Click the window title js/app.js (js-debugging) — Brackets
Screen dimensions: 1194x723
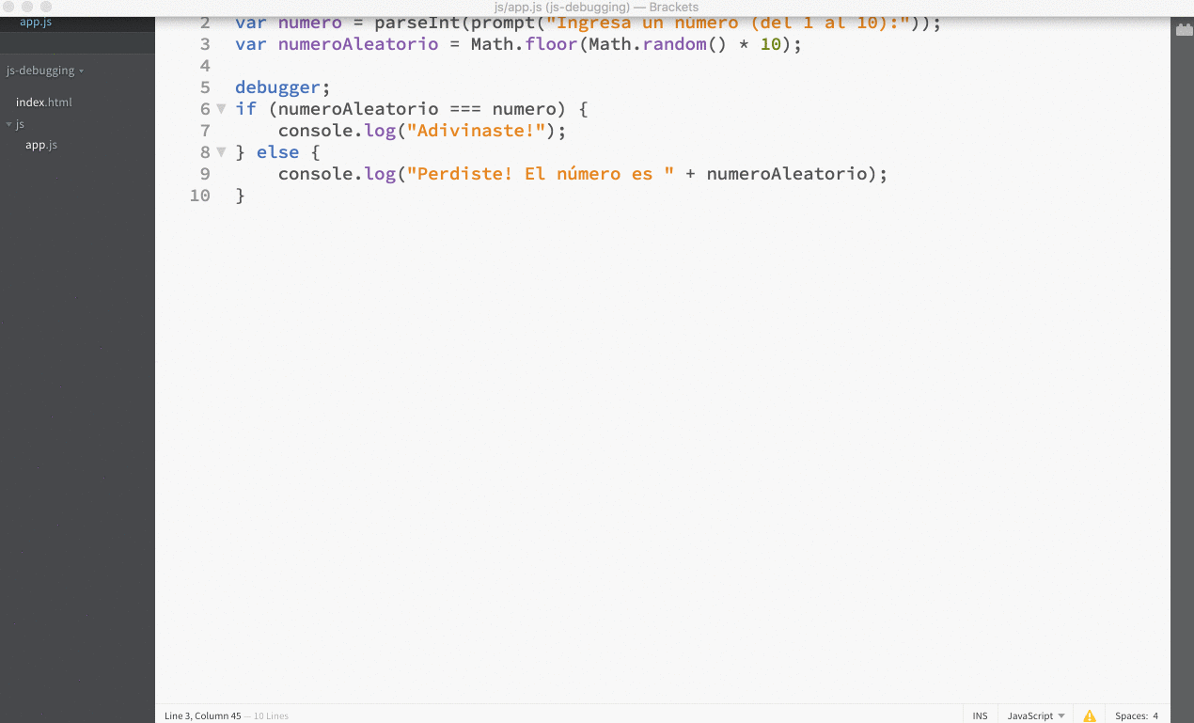point(596,7)
